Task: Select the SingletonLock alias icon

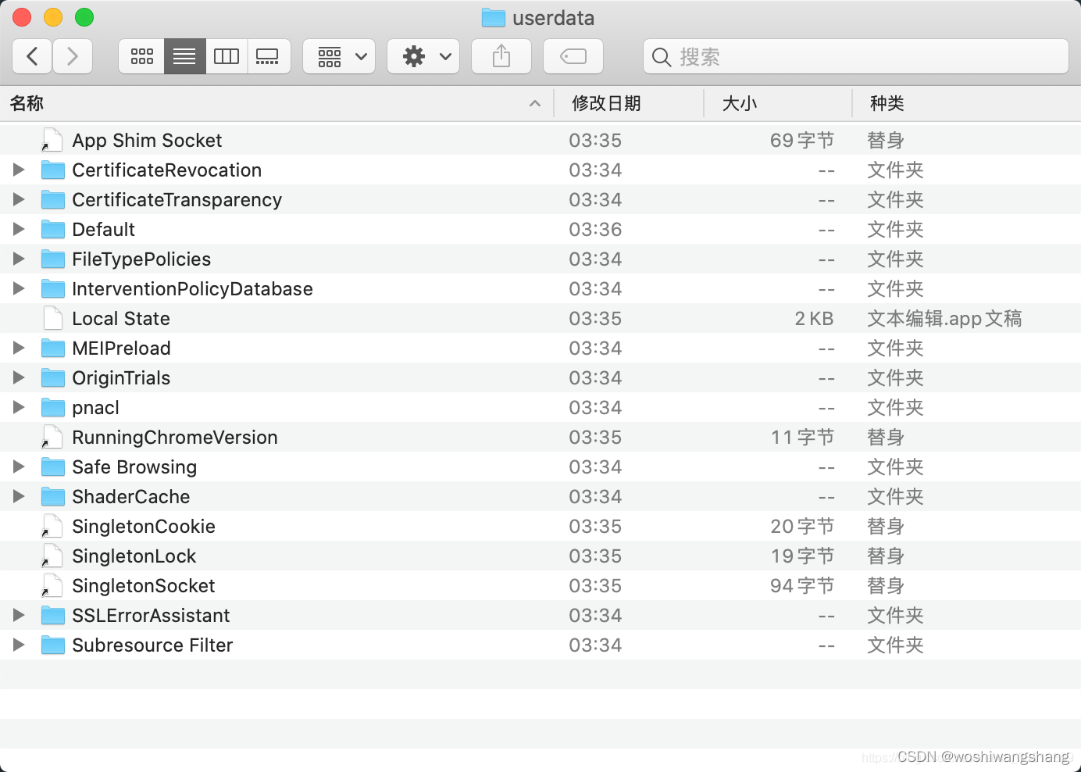Action: click(x=52, y=556)
